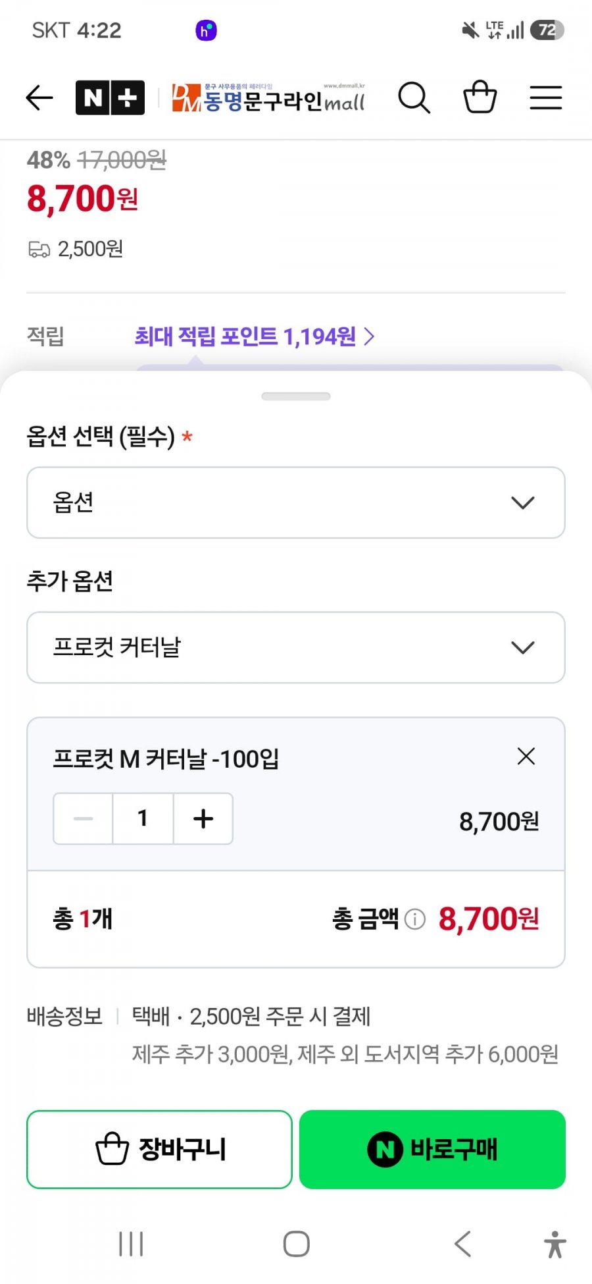
Task: Remove 프로컷 M 커터날 -100입 item
Action: [526, 757]
